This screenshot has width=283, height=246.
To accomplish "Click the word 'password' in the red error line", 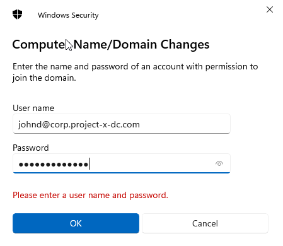I will (149, 196).
